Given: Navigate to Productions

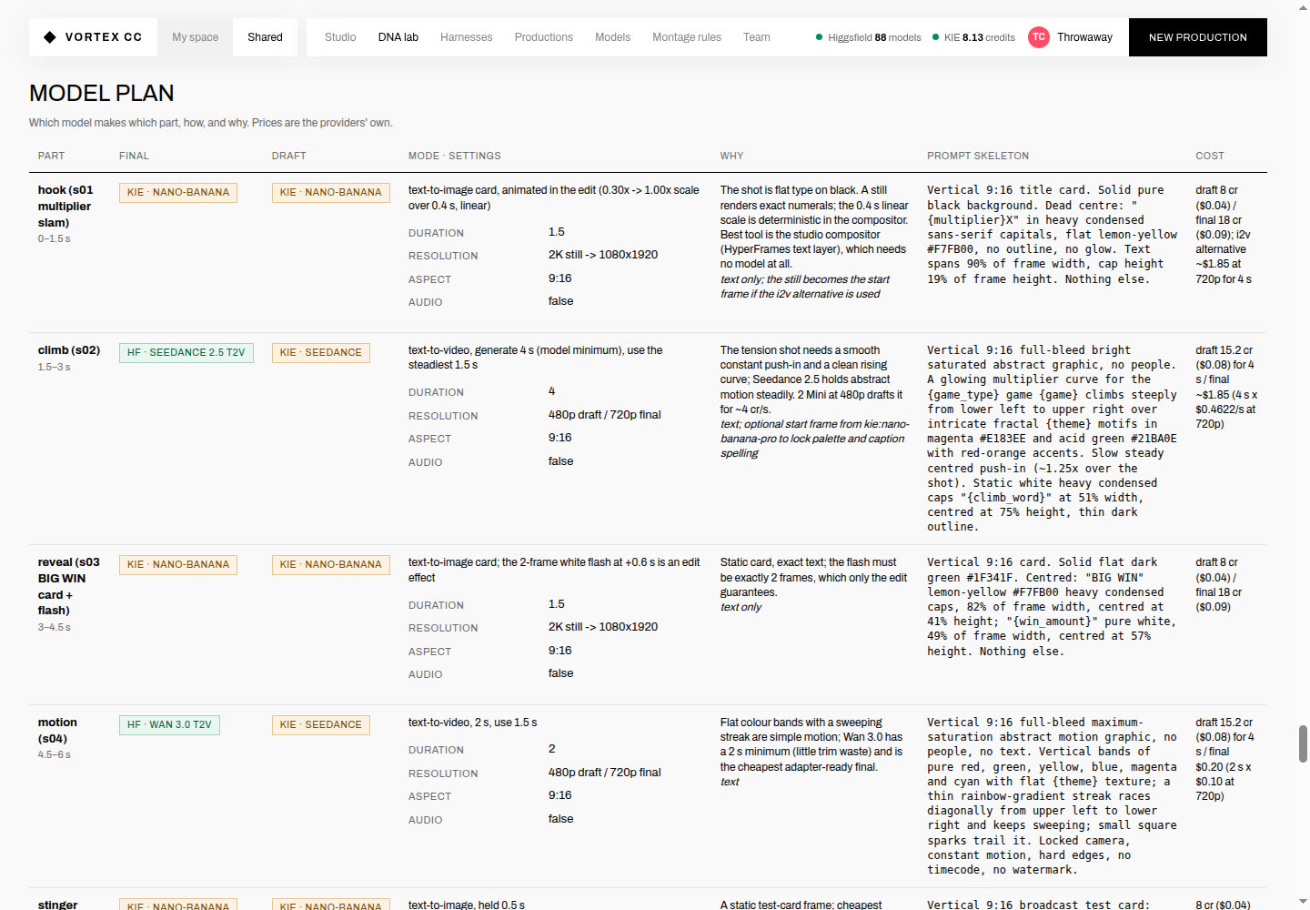Looking at the screenshot, I should coord(544,37).
